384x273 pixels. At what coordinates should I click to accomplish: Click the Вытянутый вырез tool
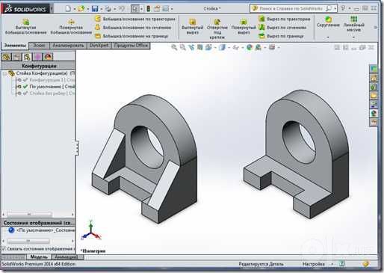(192, 27)
